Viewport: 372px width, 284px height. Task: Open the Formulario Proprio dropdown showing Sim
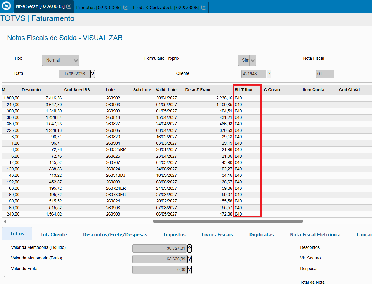[247, 60]
